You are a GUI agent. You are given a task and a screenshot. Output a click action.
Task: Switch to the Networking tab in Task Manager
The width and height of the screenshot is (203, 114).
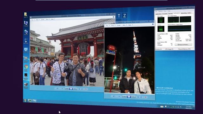tap(184, 13)
